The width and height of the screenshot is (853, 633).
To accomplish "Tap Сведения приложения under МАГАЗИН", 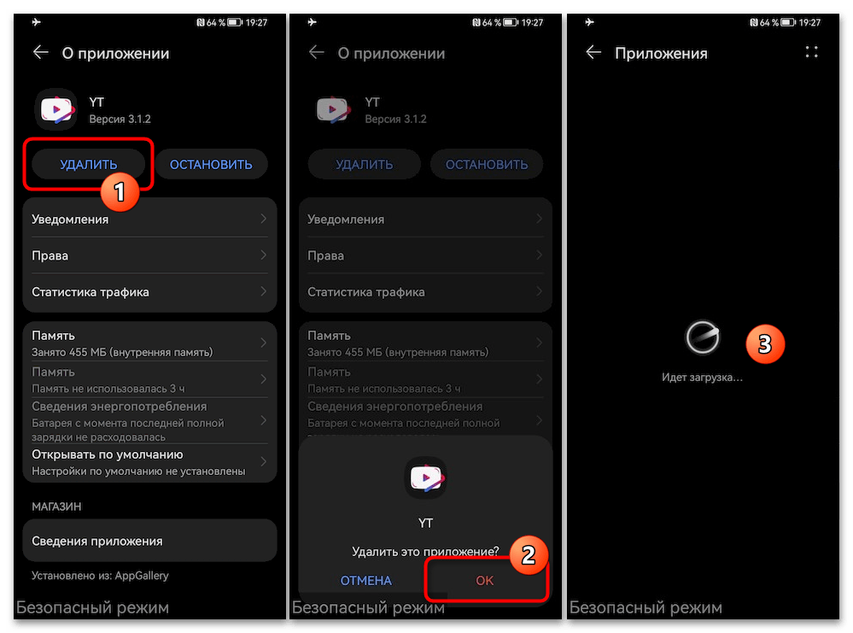I will [x=149, y=541].
